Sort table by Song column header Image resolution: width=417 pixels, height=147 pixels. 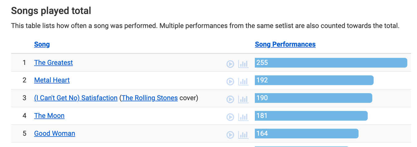(x=42, y=44)
